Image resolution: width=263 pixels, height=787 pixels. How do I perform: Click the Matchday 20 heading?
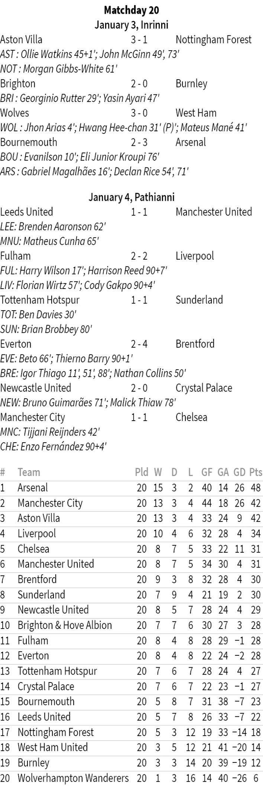point(131,10)
